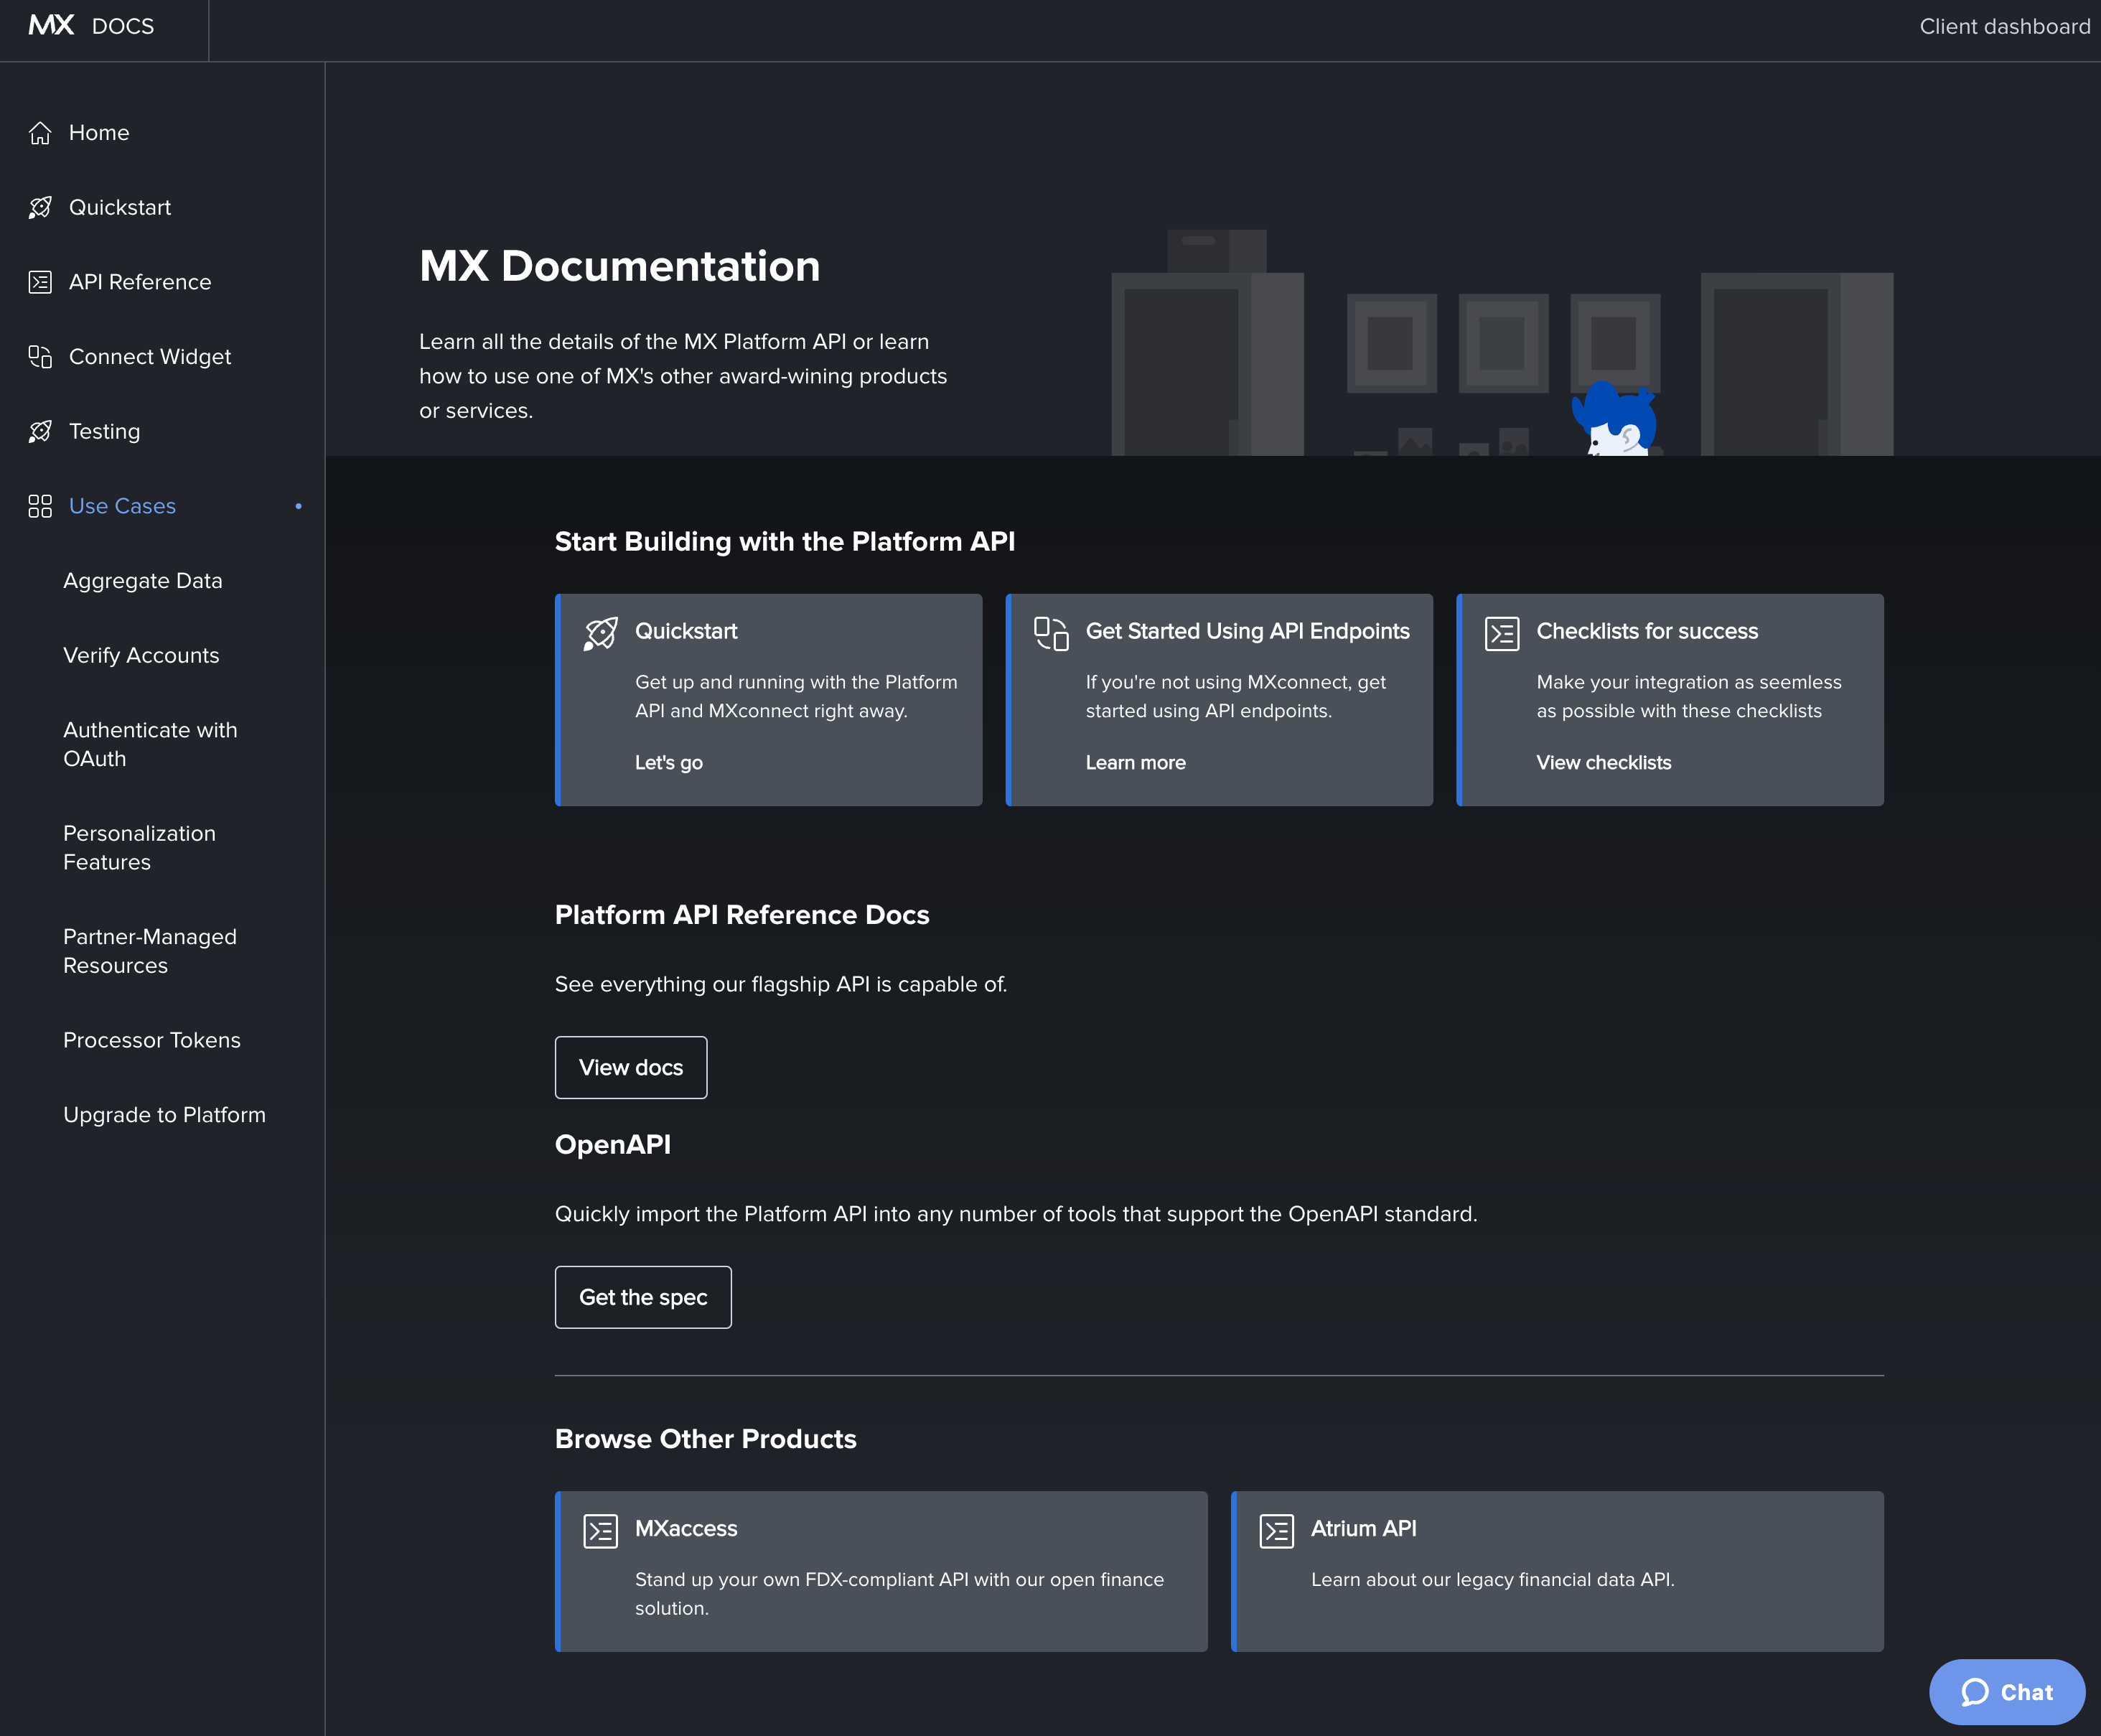Viewport: 2101px width, 1736px height.
Task: Click the terminal icon on MXaccess card
Action: tap(601, 1531)
